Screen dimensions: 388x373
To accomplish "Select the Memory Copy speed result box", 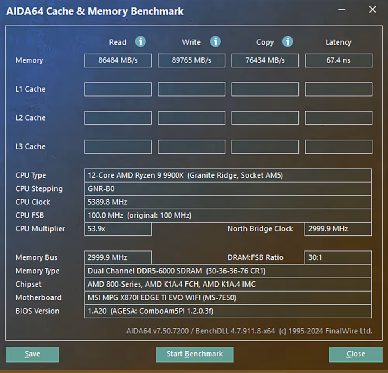I will point(265,60).
